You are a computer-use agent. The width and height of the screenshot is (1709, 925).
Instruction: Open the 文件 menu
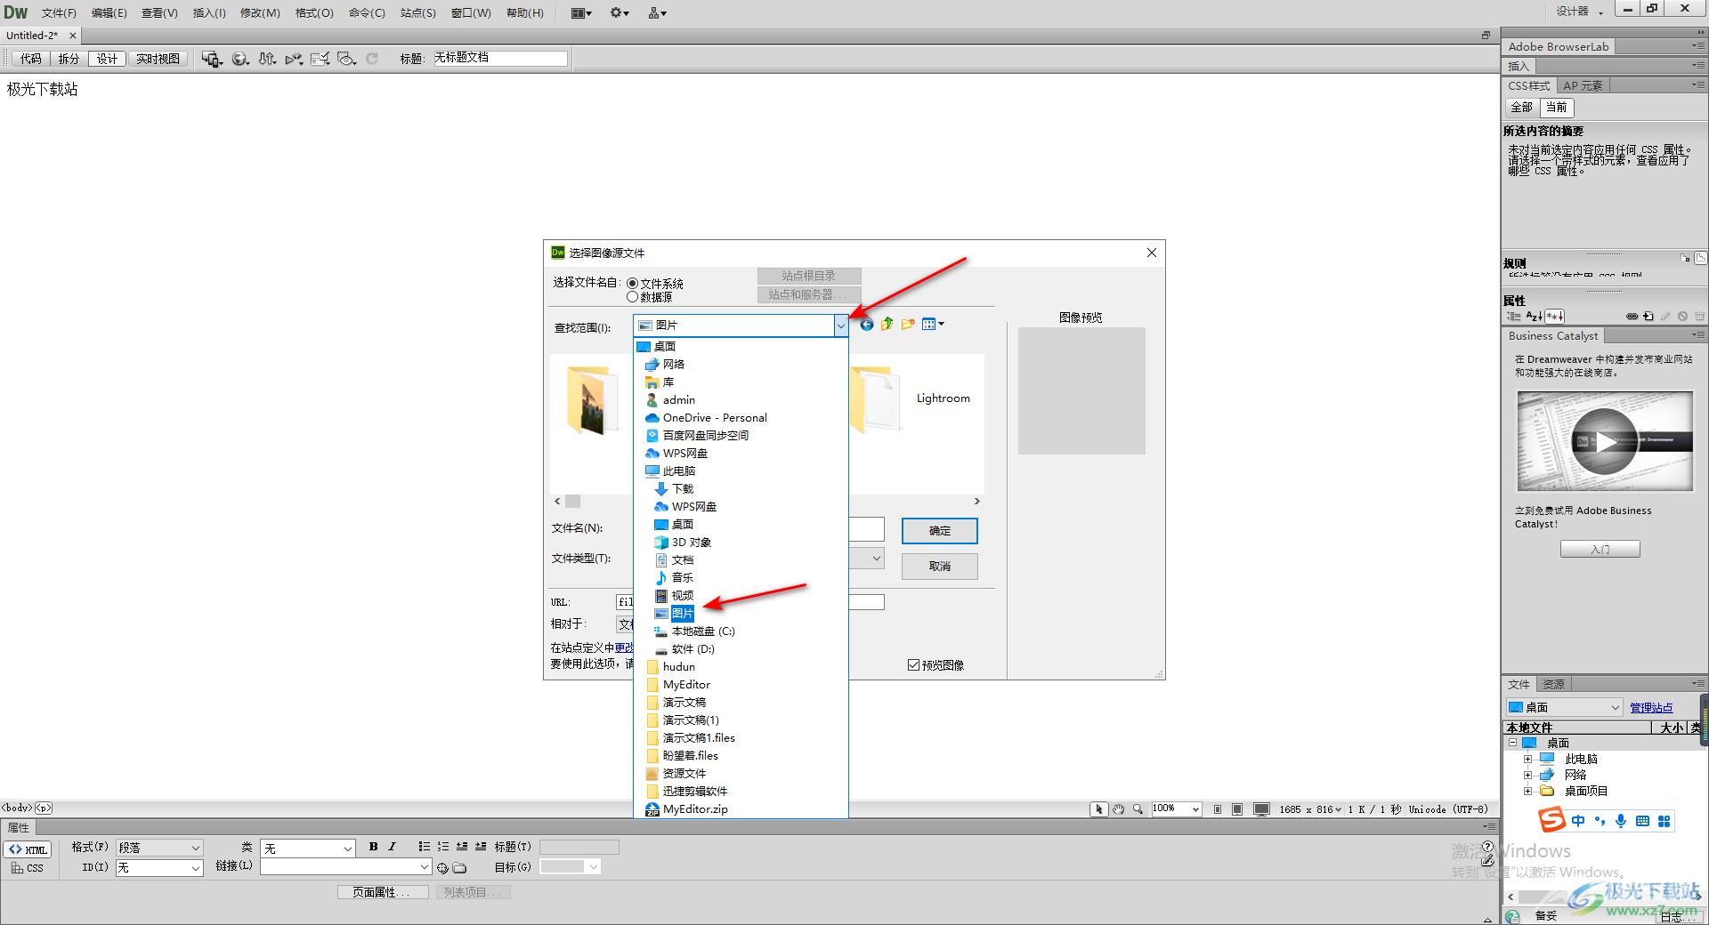tap(59, 12)
